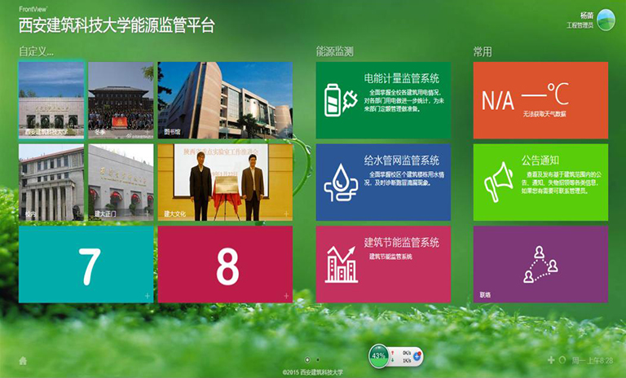Click the home icon at bottom left
This screenshot has width=626, height=378.
(x=23, y=361)
